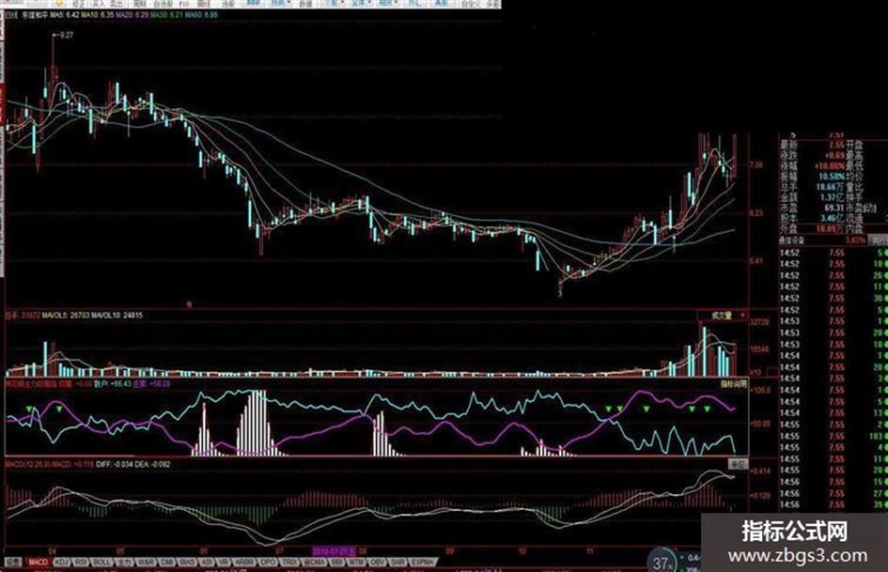This screenshot has width=888, height=572.
Task: Select the ARBR indicator tab
Action: click(244, 562)
